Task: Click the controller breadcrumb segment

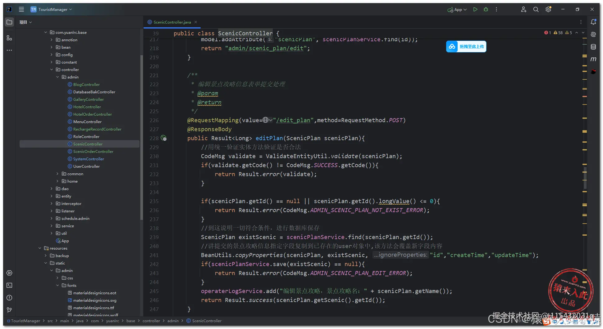Action: click(151, 321)
